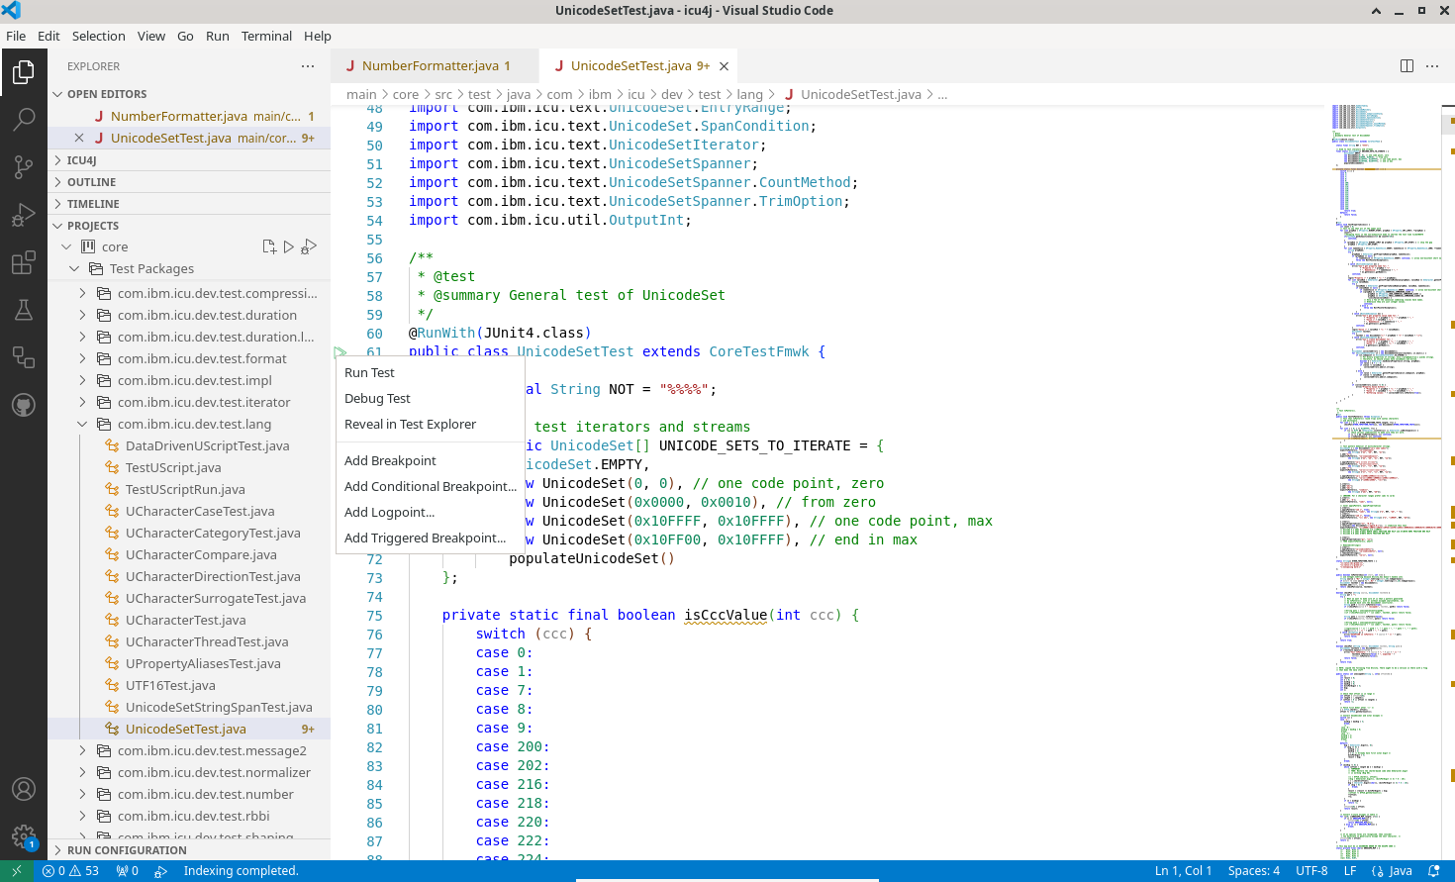
Task: Open the Run and Debug view
Action: point(24,215)
